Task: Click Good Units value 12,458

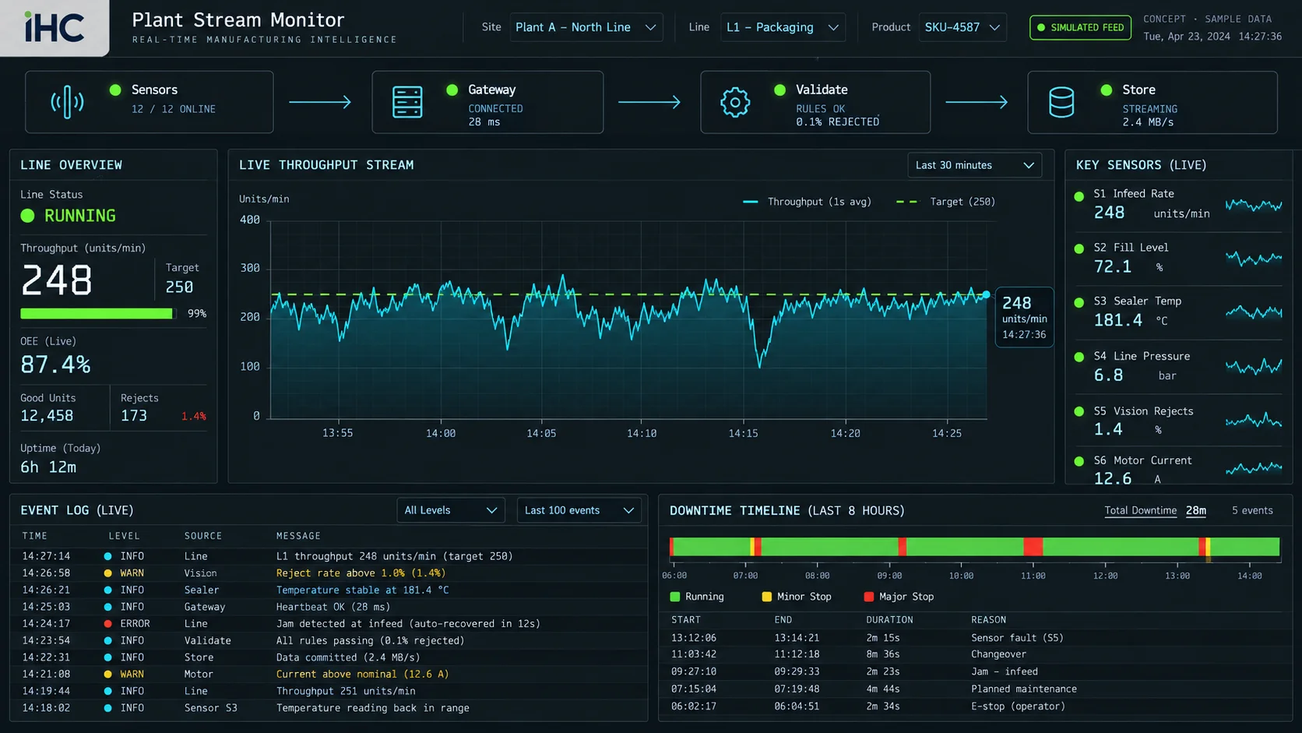Action: coord(47,416)
